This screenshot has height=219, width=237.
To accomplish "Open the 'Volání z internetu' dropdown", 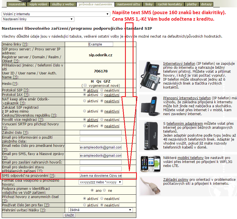I will pyautogui.click(x=56, y=14).
